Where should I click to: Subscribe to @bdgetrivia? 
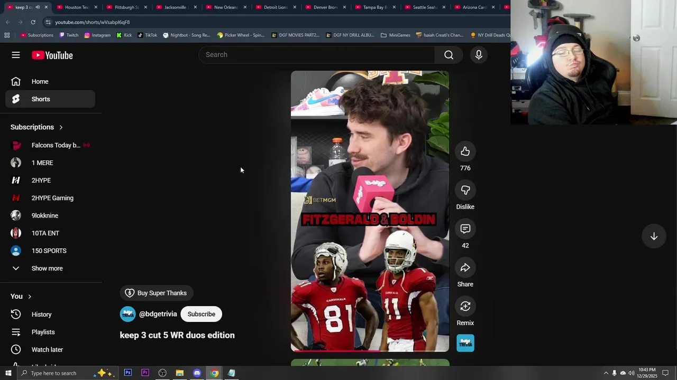202,314
